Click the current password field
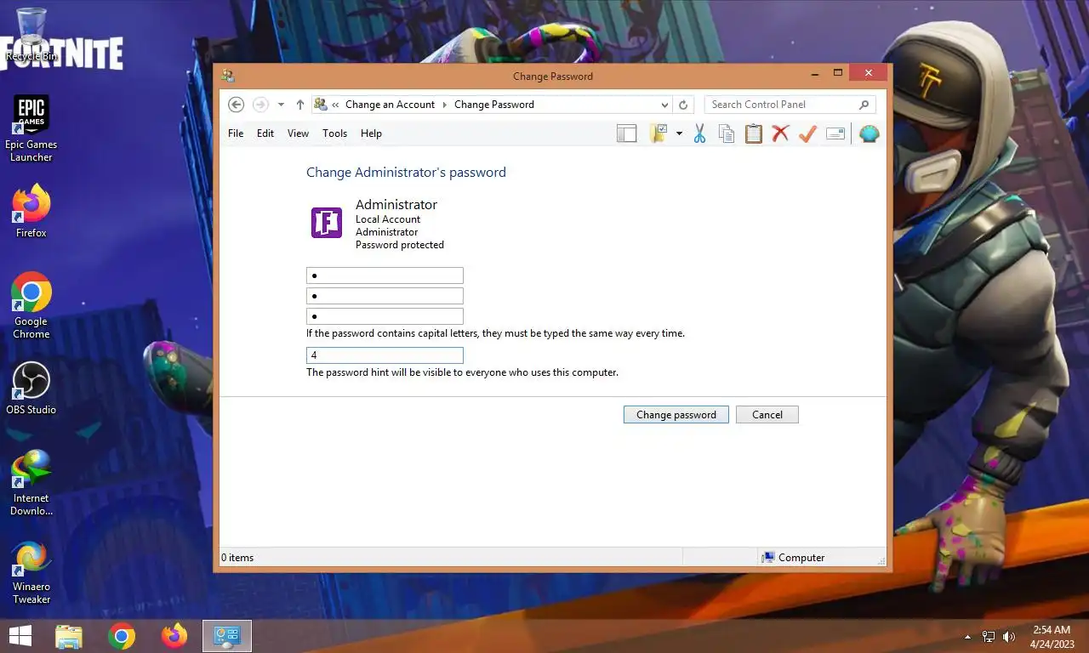 (385, 275)
